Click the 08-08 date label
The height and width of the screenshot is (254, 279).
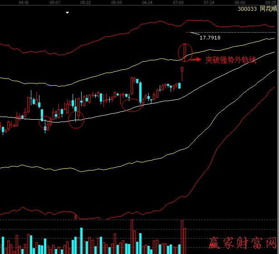pyautogui.click(x=239, y=2)
